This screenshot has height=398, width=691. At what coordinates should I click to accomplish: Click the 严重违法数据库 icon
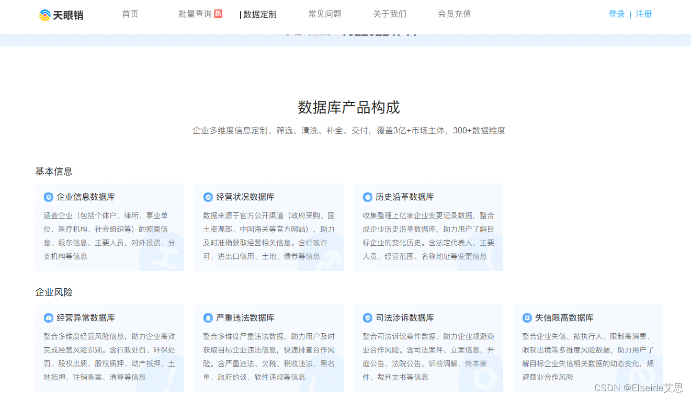click(x=208, y=318)
